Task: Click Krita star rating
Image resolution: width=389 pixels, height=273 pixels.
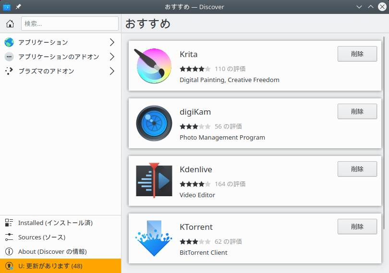Action: pyautogui.click(x=195, y=69)
